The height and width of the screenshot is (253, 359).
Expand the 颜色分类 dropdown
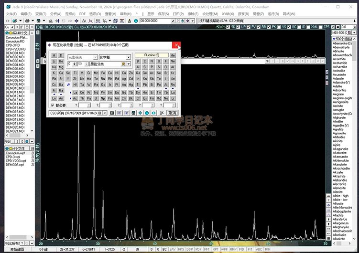[129, 63]
